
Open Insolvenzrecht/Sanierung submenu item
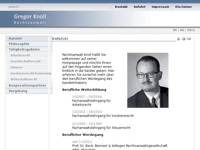point(29,73)
